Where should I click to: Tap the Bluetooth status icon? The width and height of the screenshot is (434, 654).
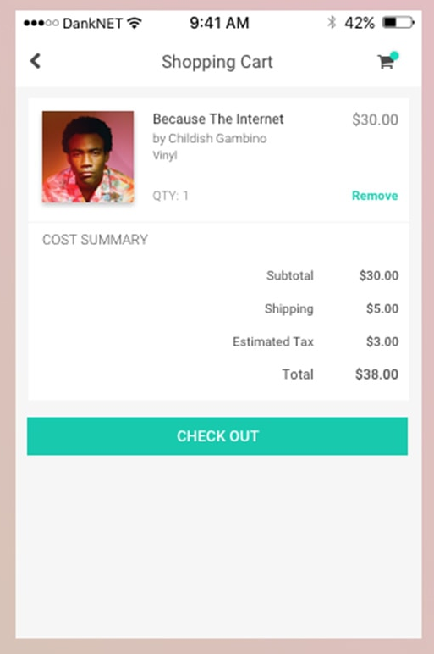(x=332, y=23)
